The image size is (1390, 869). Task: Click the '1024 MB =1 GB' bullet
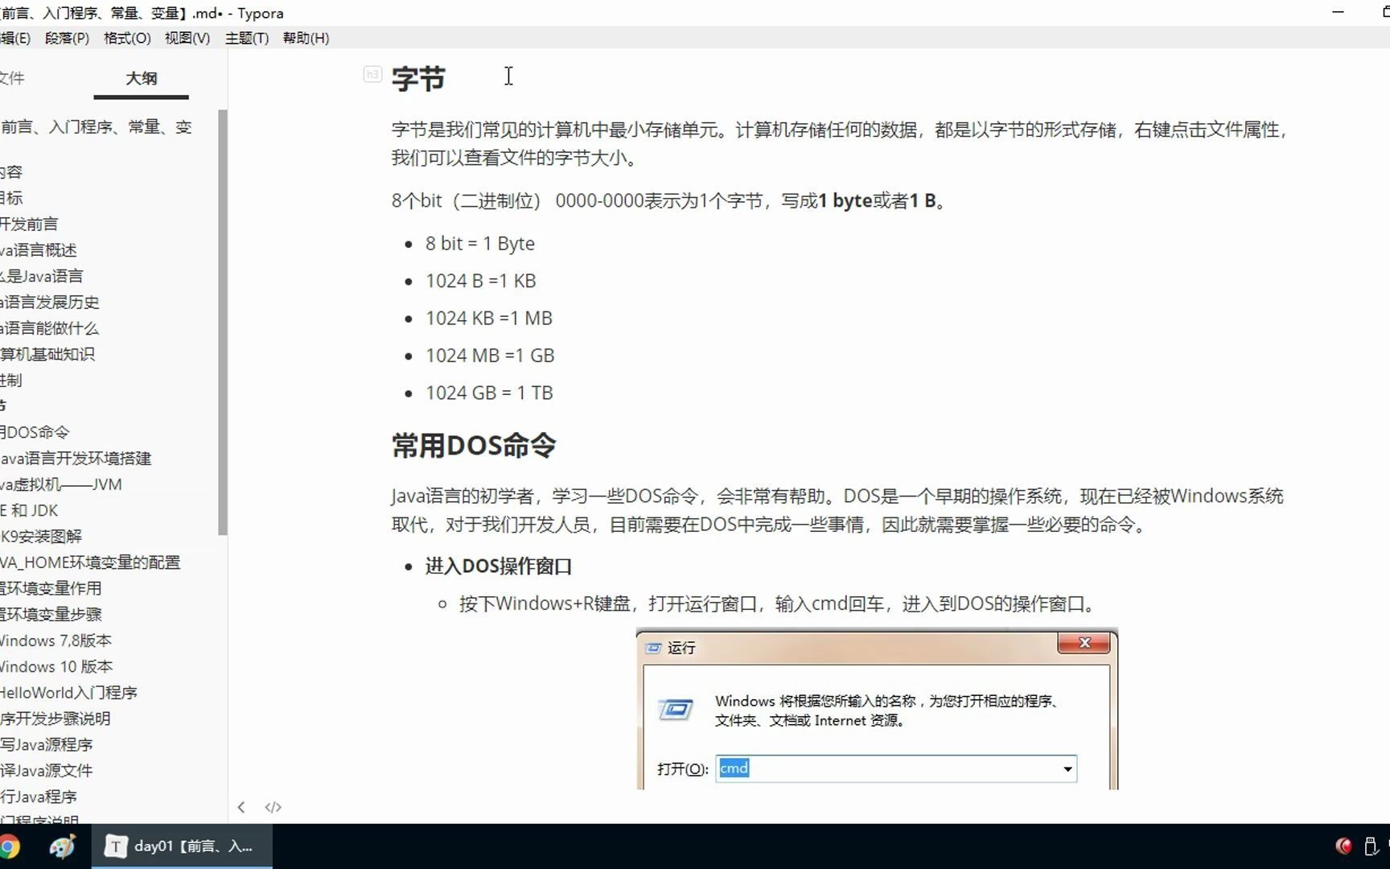tap(490, 356)
